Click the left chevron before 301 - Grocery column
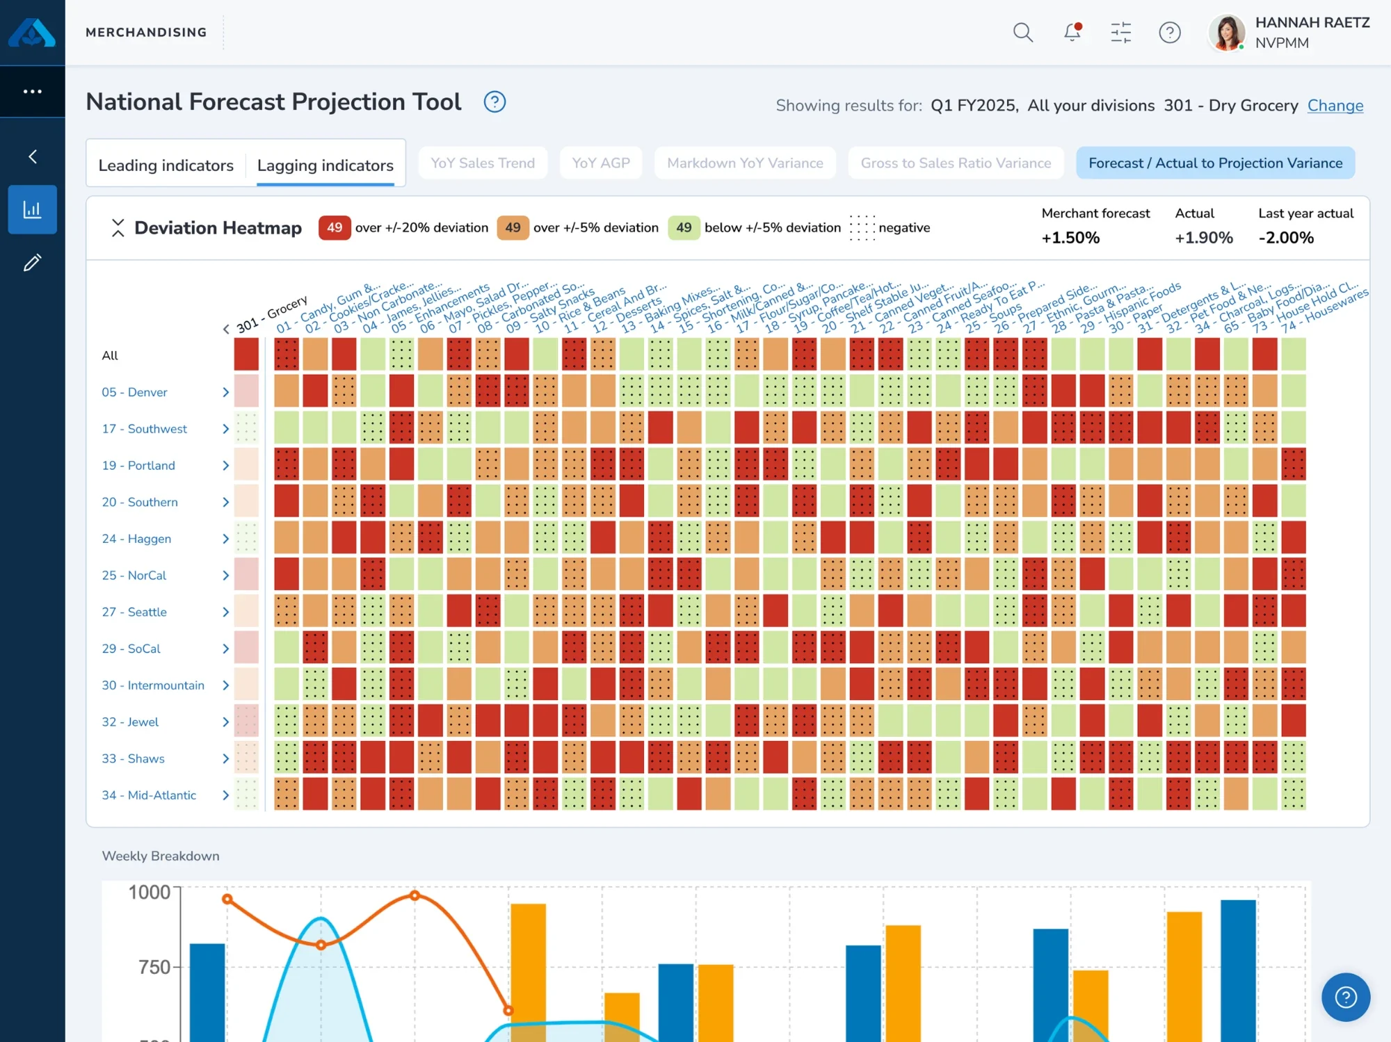 click(226, 329)
